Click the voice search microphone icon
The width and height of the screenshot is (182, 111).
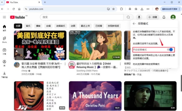click(139, 17)
